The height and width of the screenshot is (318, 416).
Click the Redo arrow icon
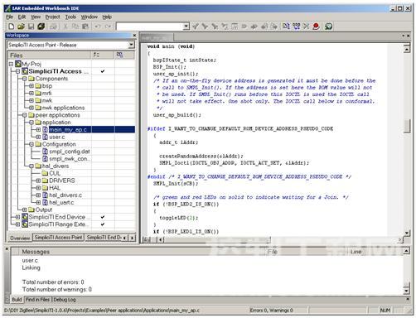coord(108,26)
